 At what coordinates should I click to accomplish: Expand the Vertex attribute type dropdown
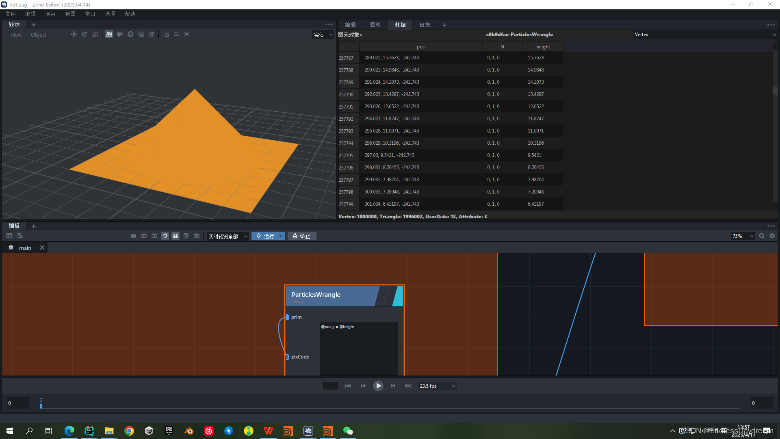pos(705,35)
